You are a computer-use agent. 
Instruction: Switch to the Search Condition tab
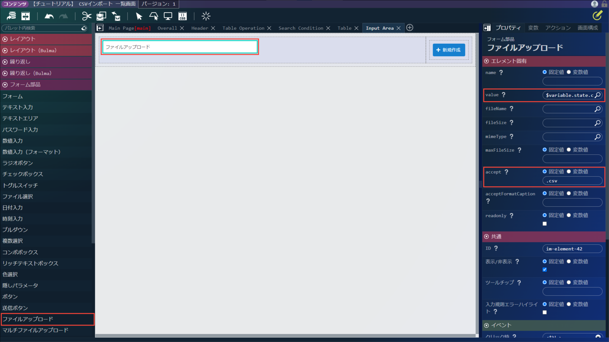(x=301, y=28)
